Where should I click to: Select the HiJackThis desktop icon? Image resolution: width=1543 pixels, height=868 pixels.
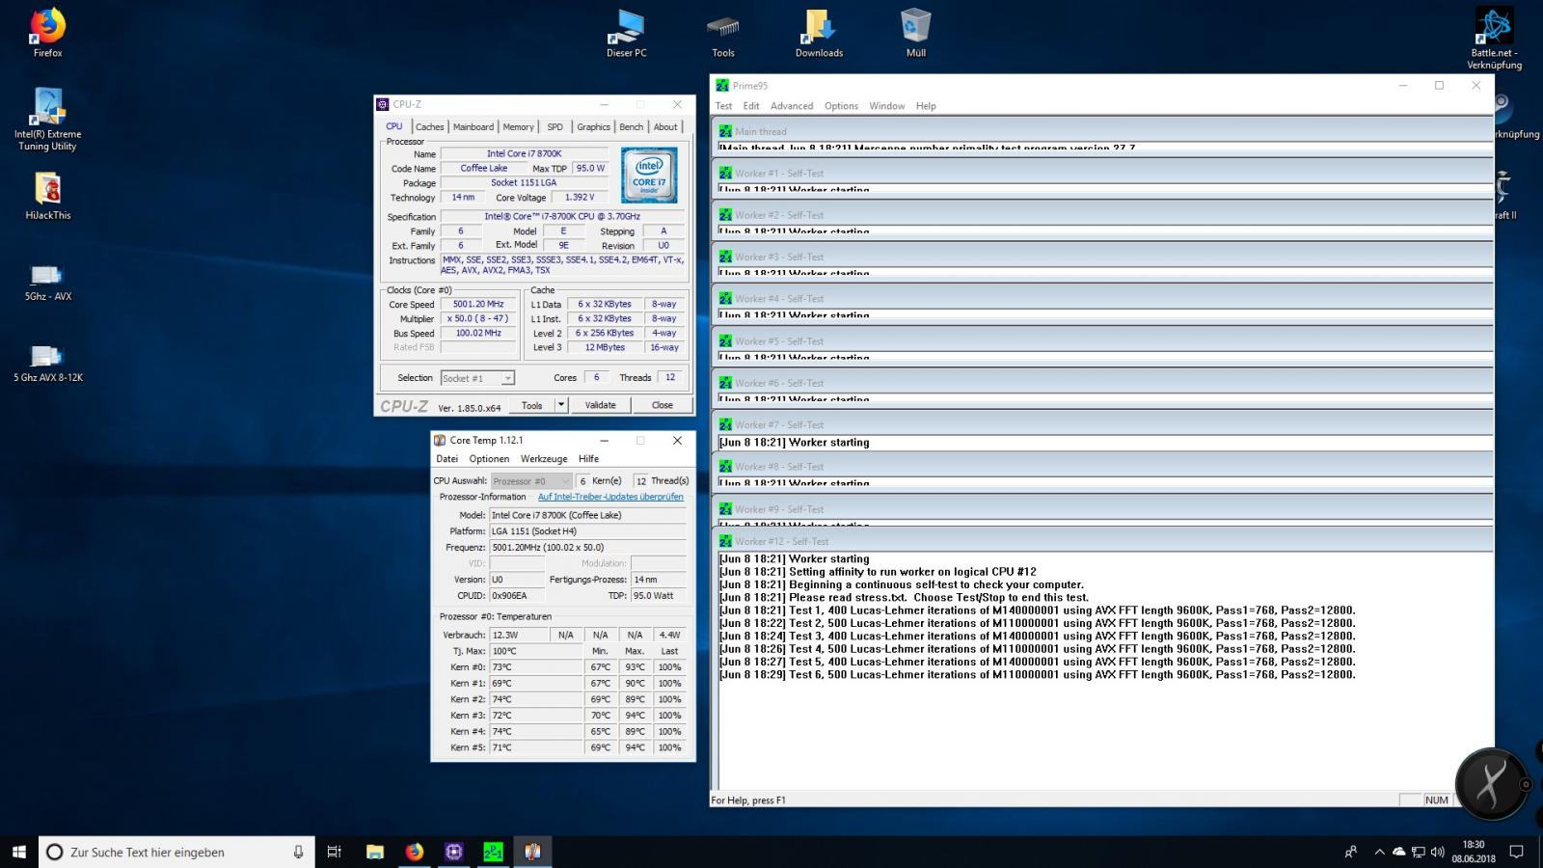point(47,196)
